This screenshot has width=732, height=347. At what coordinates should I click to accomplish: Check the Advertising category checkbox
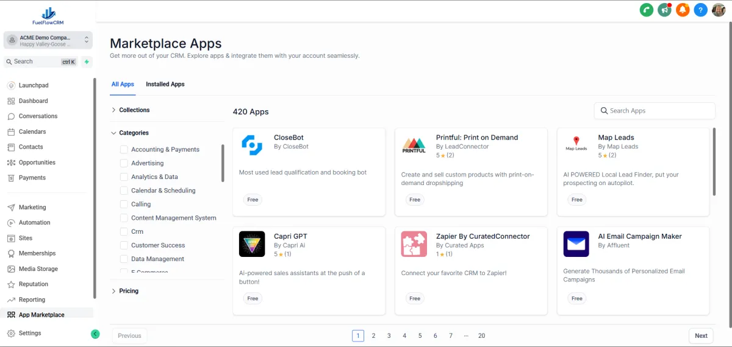click(x=124, y=163)
